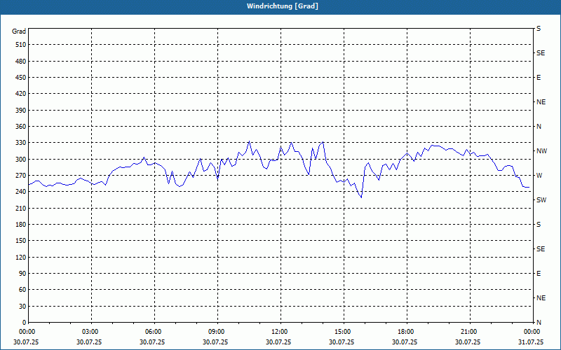The width and height of the screenshot is (561, 350).
Task: Click the 'Windrichtung [Grad]' chart title
Action: click(x=283, y=6)
